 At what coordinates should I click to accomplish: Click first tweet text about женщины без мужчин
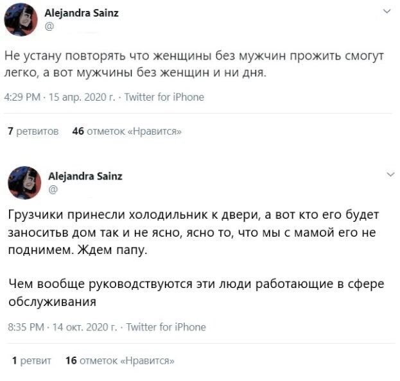tap(194, 64)
